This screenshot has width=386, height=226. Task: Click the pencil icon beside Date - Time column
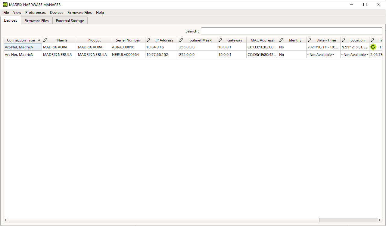click(x=310, y=40)
